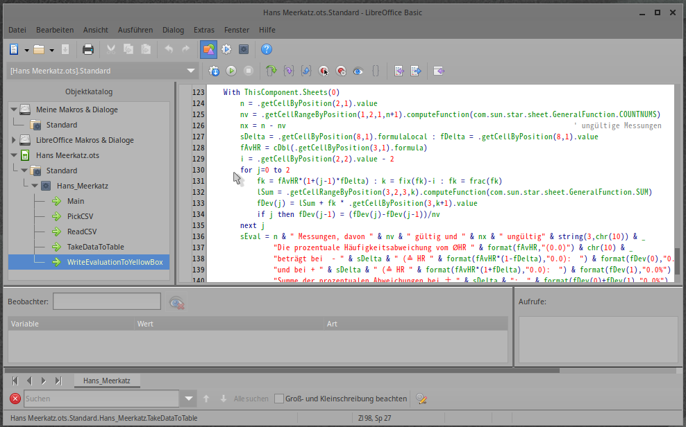
Task: Select WriteEvaluationToYellowBox in the catalog
Action: pyautogui.click(x=115, y=262)
